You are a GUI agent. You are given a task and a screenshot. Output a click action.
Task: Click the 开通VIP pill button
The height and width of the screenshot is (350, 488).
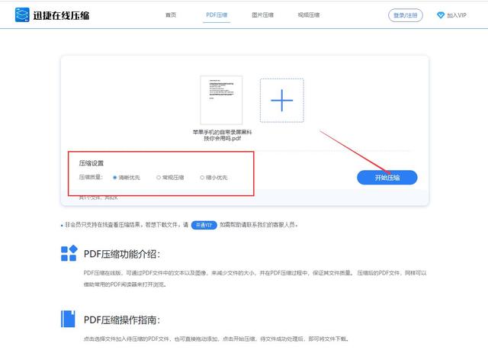(204, 225)
